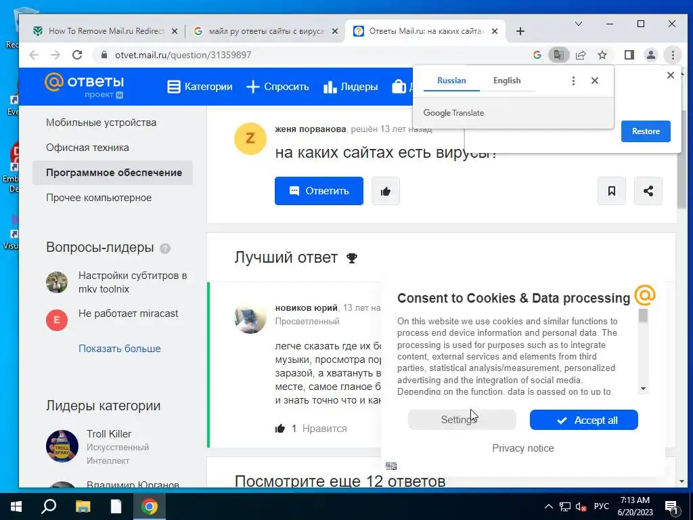Click the blue Ответить button
The width and height of the screenshot is (693, 520).
pos(319,191)
